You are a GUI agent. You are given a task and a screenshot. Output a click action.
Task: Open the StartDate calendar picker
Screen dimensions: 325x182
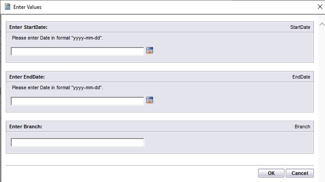149,50
